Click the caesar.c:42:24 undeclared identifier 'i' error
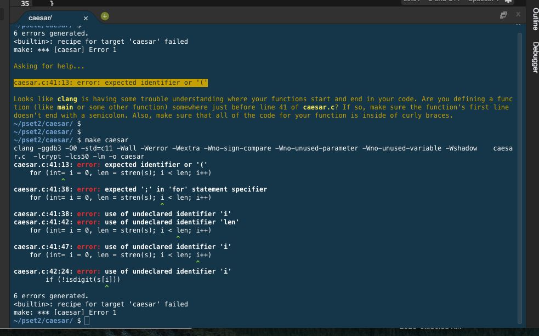This screenshot has height=336, width=539. [x=122, y=271]
